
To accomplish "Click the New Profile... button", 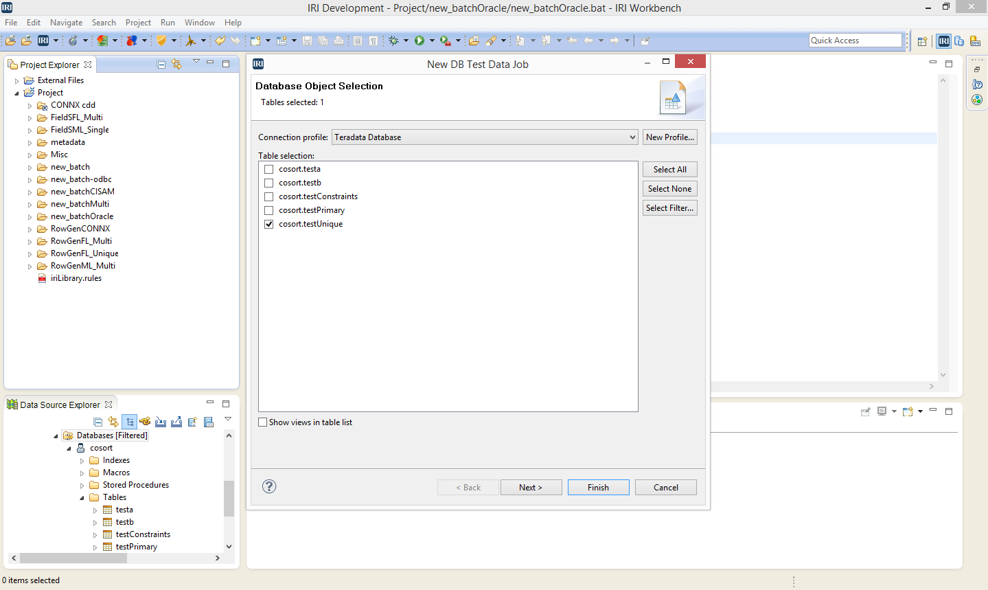I will click(670, 137).
